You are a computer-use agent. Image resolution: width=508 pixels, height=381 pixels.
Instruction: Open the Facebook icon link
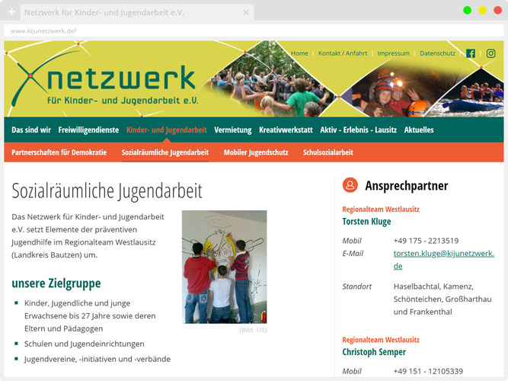tap(471, 53)
